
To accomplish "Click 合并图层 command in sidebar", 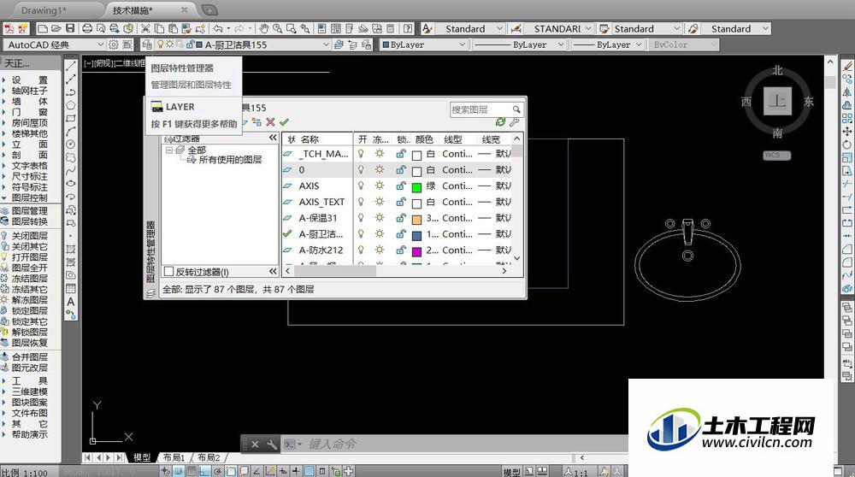I will 29,356.
